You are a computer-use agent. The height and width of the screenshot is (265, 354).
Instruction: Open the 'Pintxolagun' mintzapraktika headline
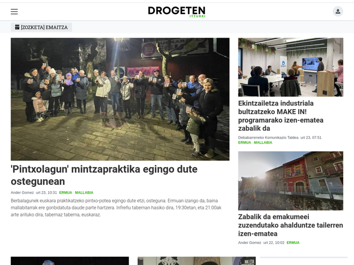(104, 175)
